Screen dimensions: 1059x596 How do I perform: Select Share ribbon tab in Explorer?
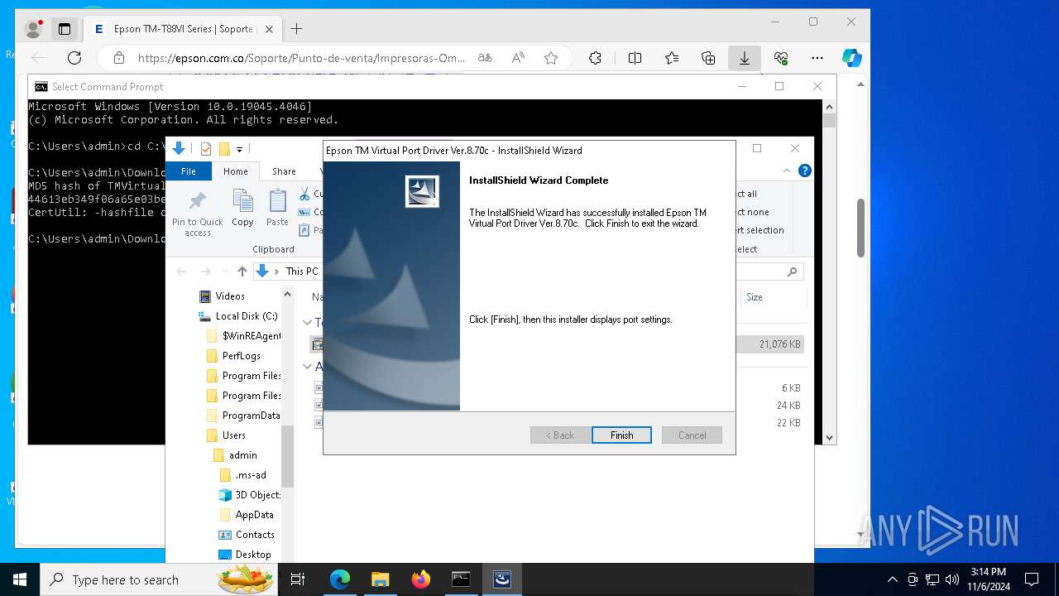[284, 171]
